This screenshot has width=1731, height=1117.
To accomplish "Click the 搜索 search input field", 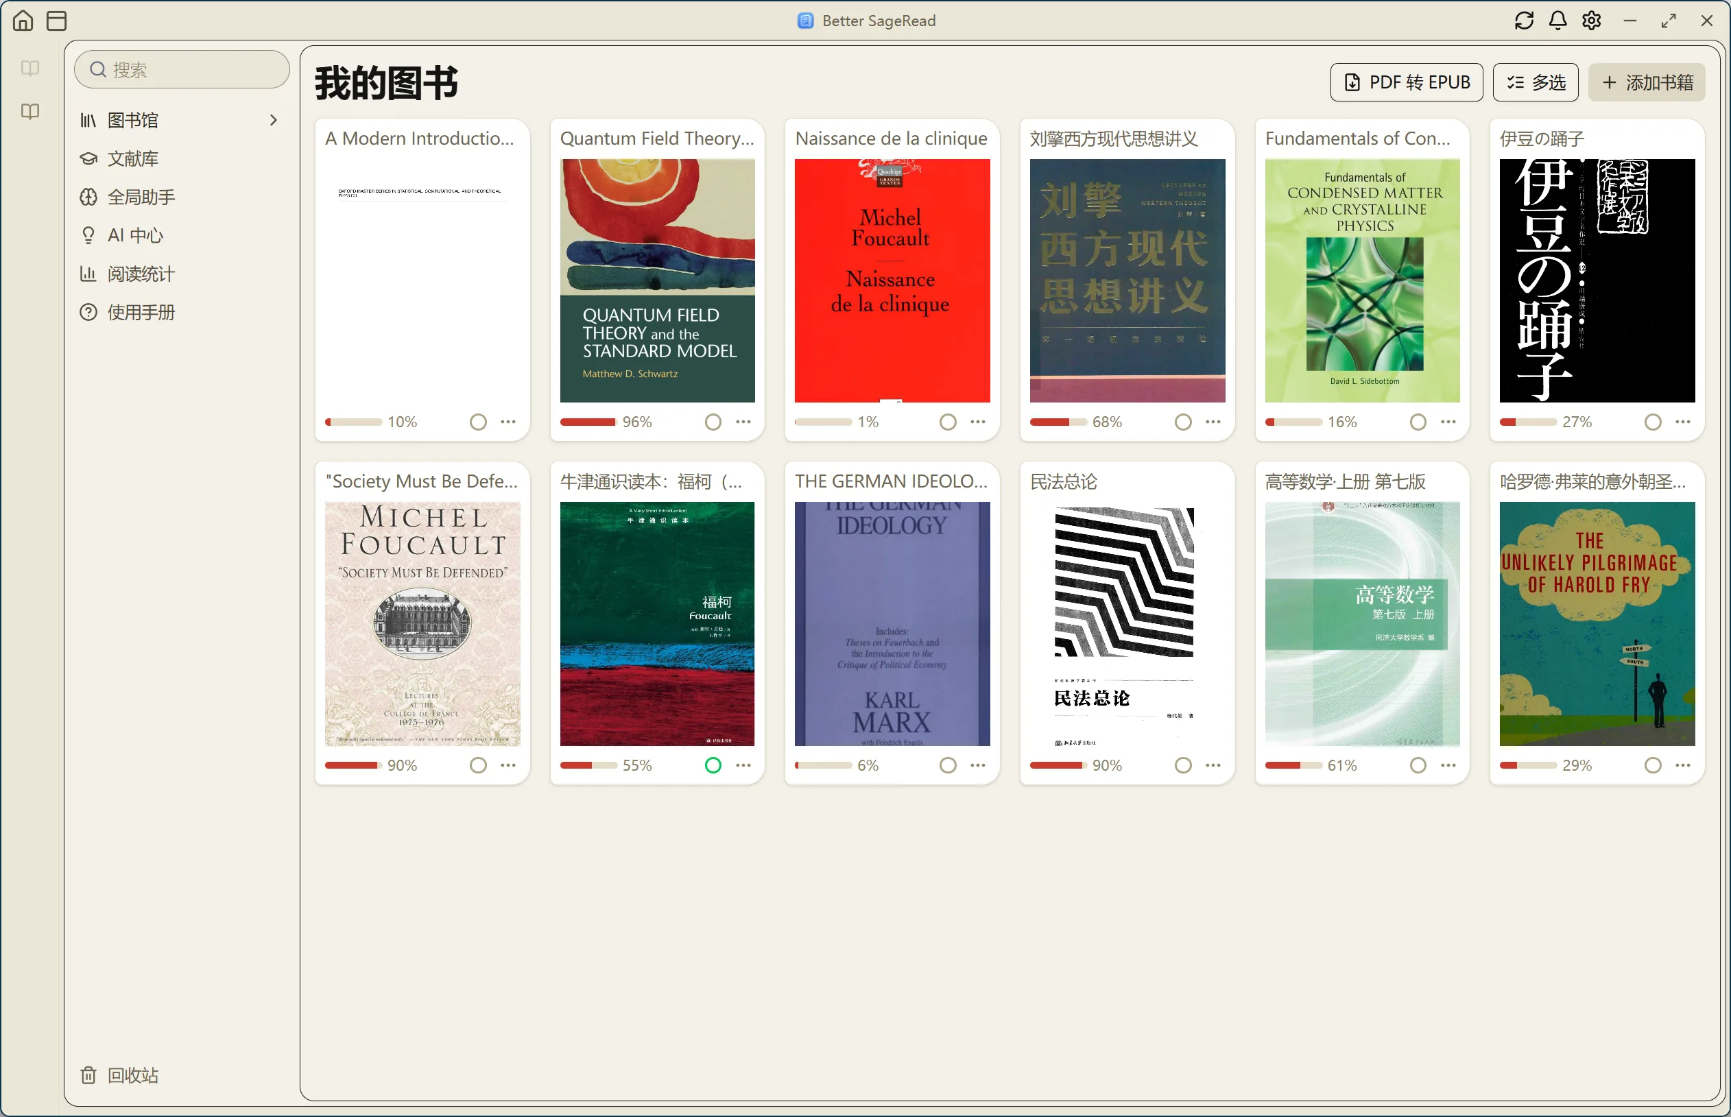I will 181,70.
